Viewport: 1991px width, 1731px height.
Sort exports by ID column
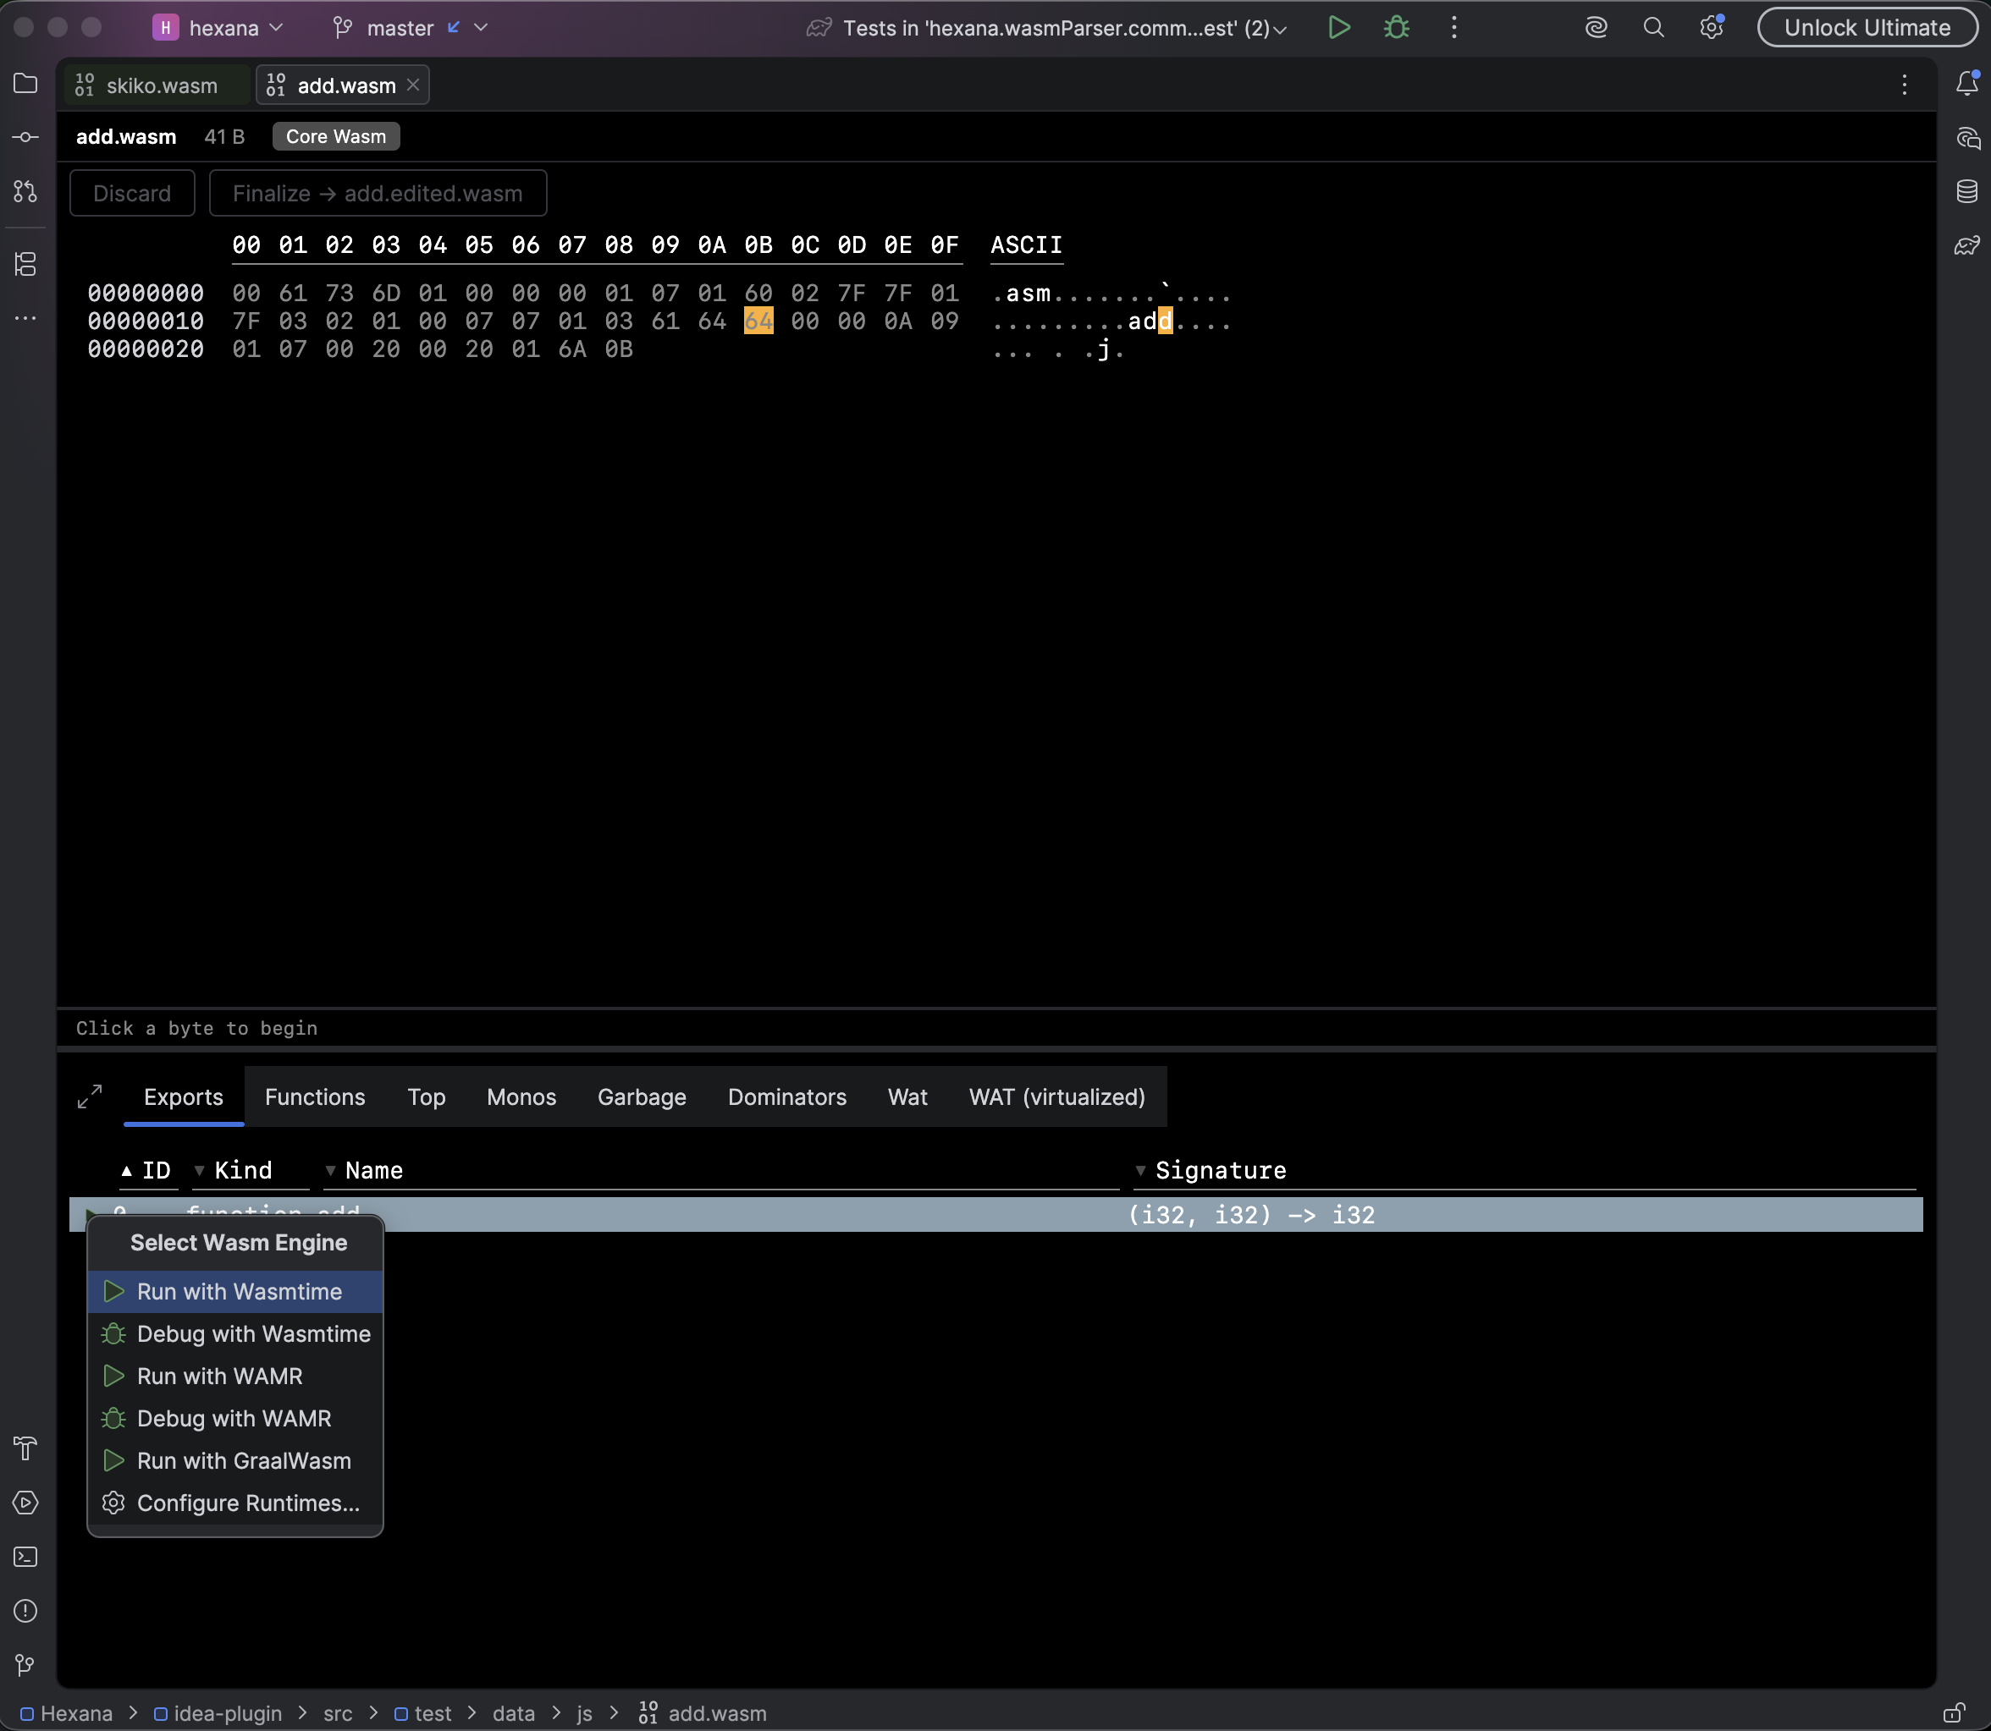point(147,1170)
